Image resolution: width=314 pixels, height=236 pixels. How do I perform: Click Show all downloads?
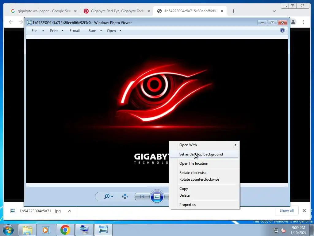[x=287, y=210]
